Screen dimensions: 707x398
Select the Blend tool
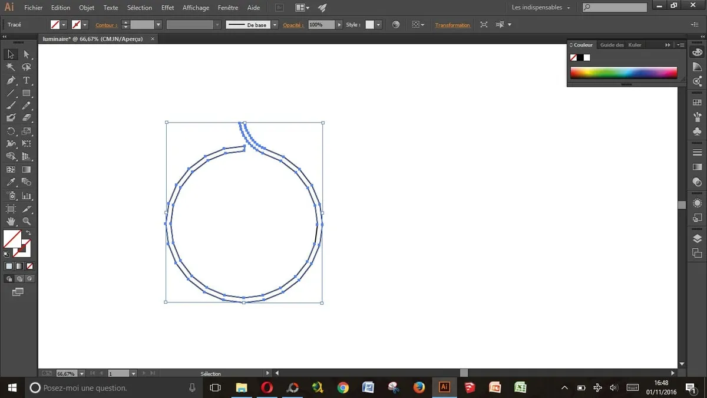27,182
